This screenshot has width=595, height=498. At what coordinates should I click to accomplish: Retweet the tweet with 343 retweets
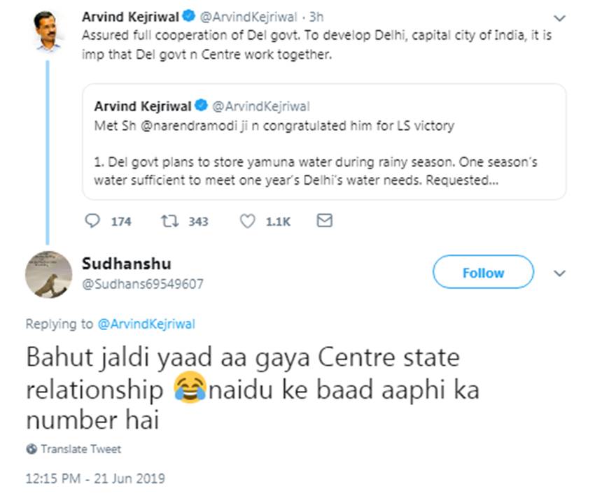coord(170,221)
